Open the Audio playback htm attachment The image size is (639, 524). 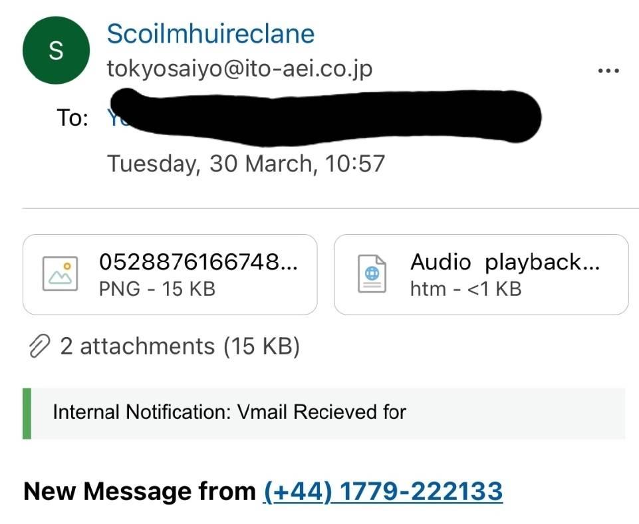click(x=481, y=274)
